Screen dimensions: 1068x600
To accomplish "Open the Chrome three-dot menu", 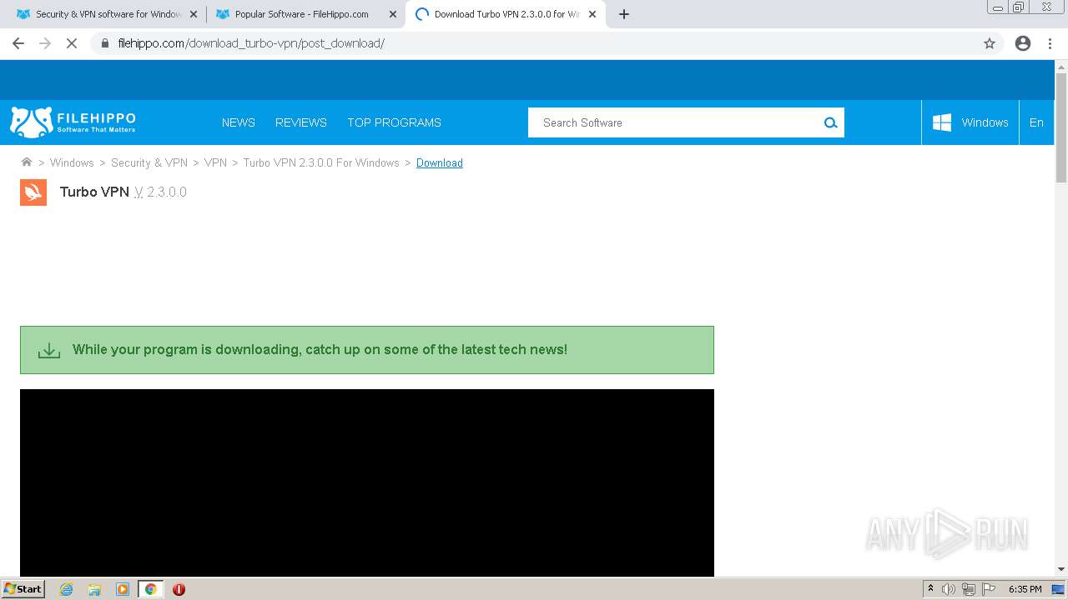I will click(1050, 43).
